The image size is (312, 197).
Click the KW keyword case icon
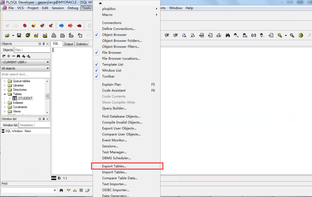click(219, 36)
